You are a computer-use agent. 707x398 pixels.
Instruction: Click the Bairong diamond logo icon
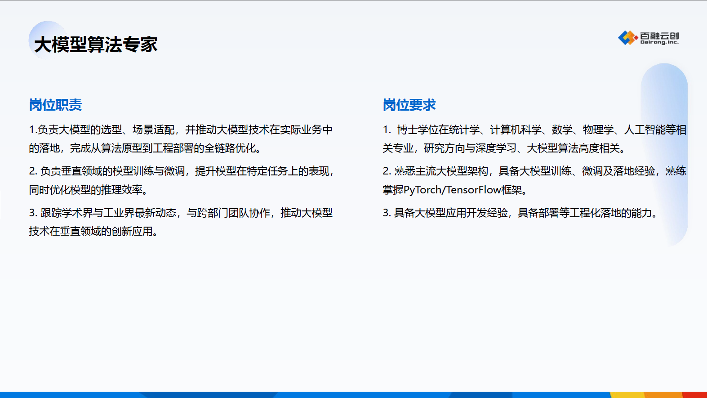tap(627, 38)
